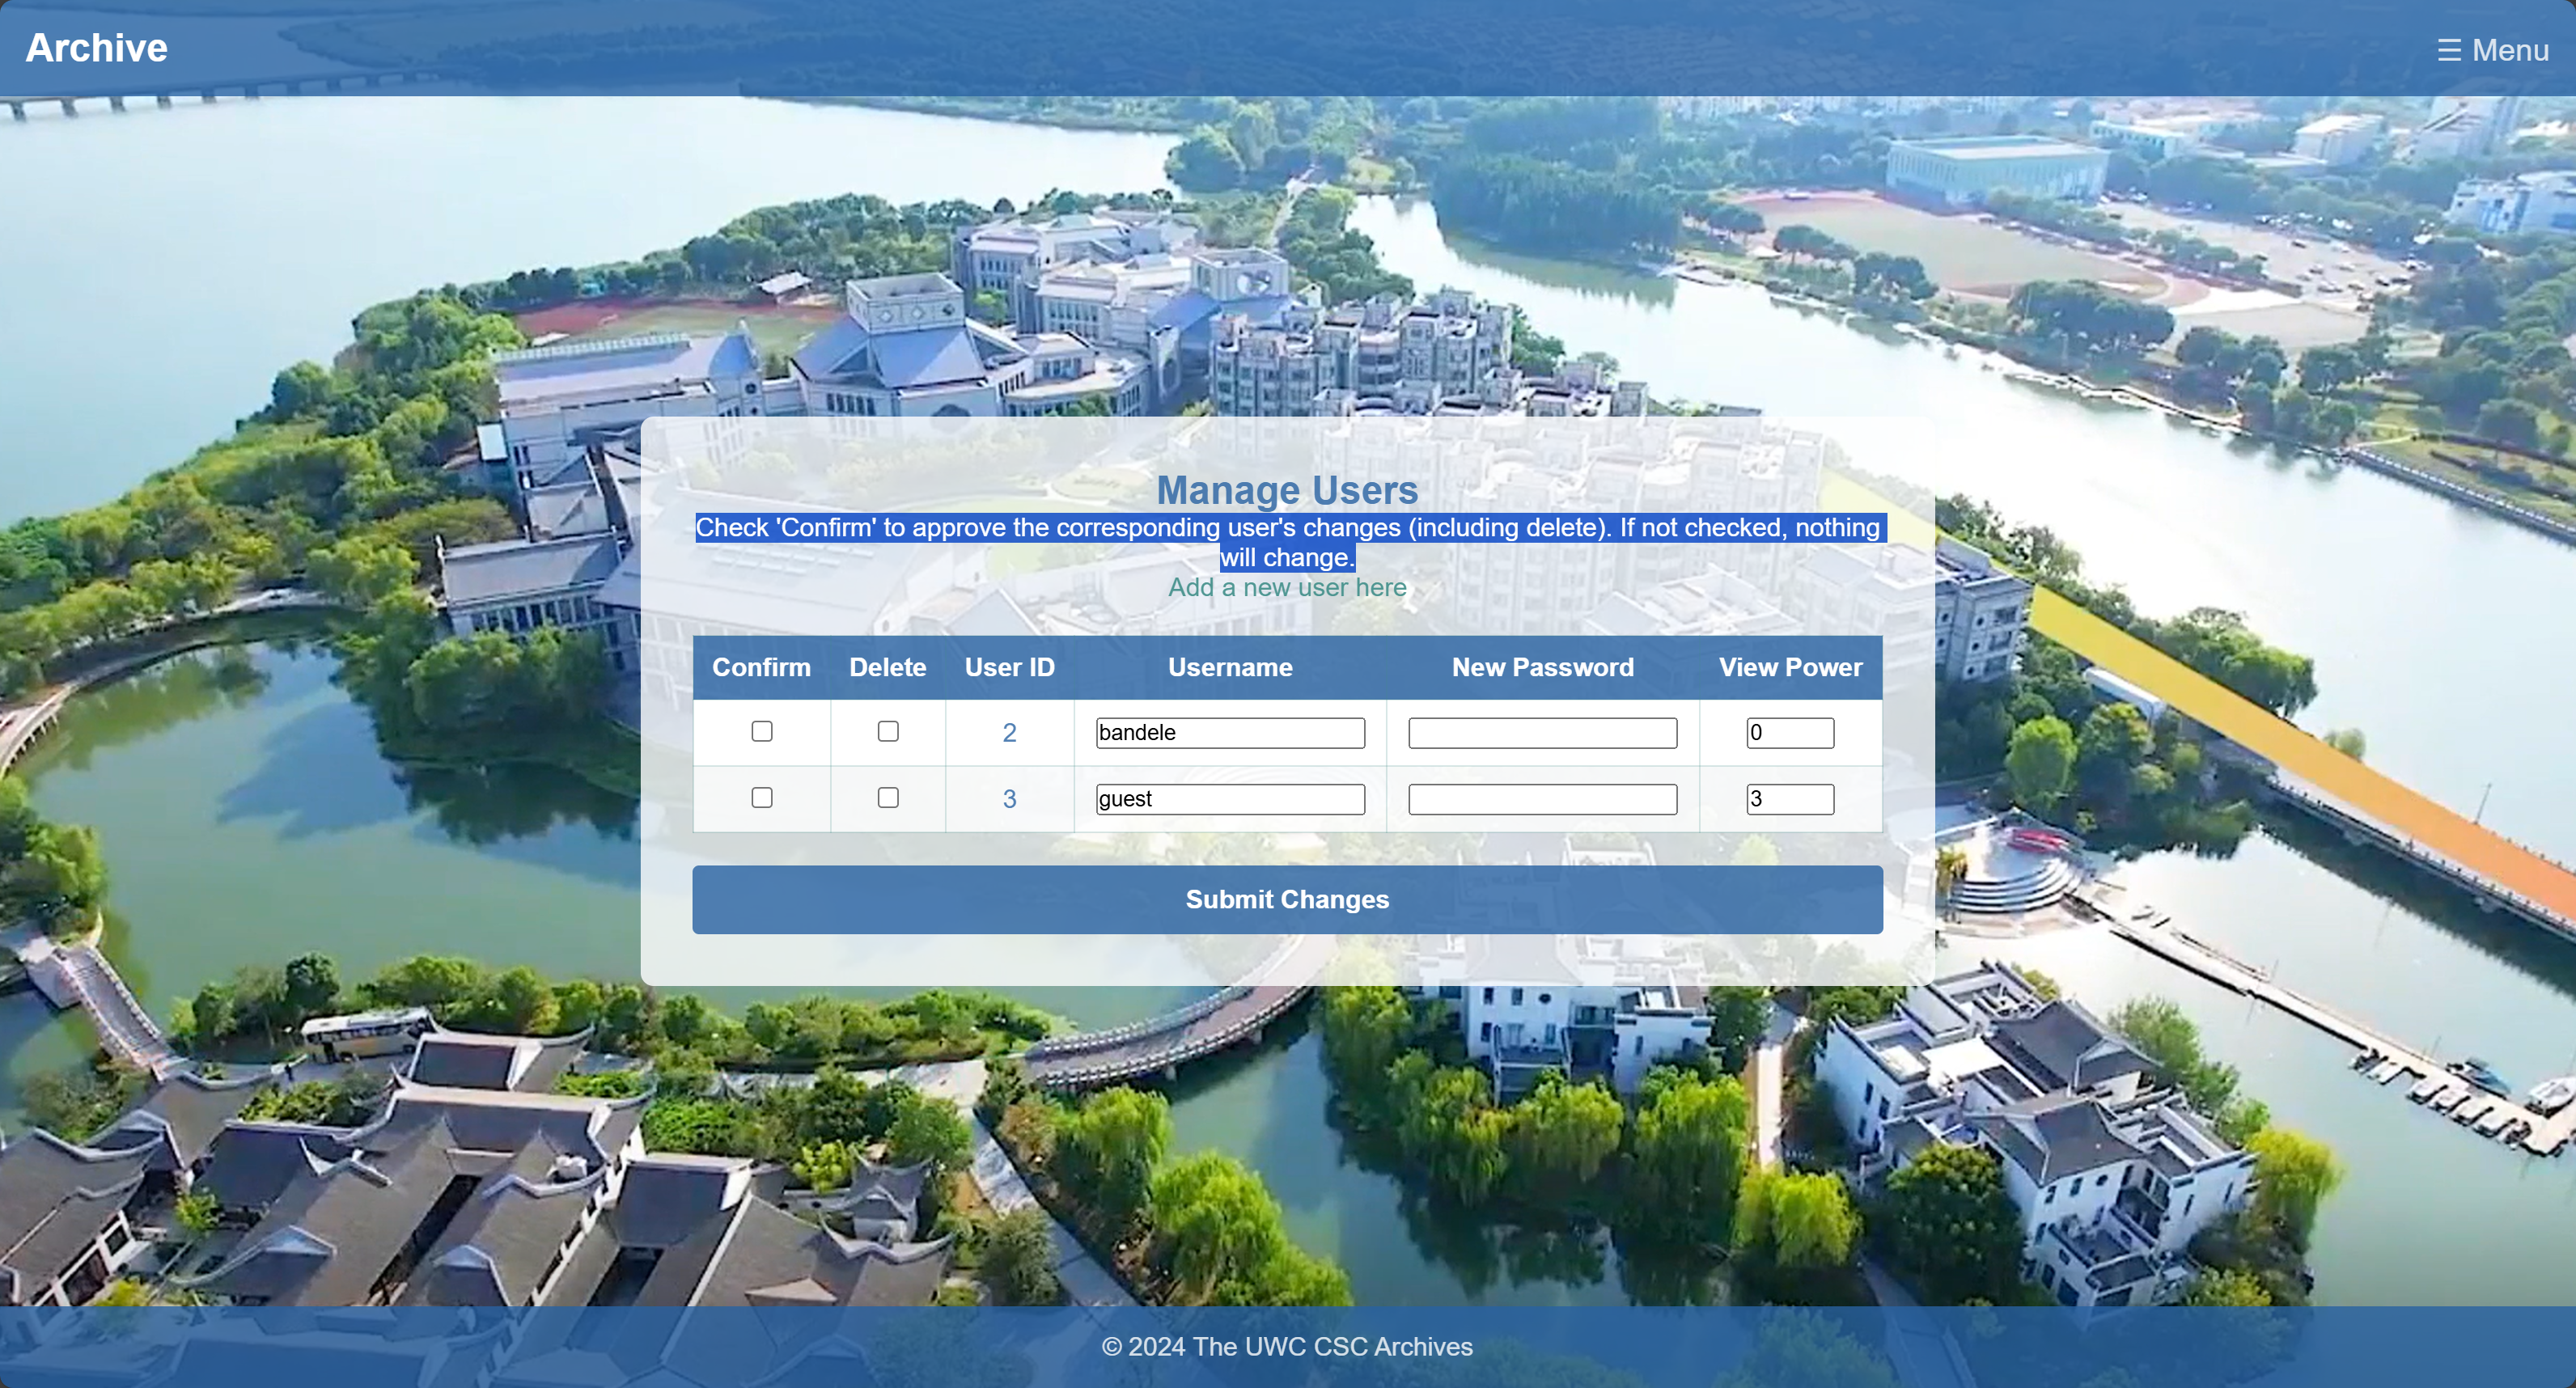Open User ID 3 link
Image resolution: width=2576 pixels, height=1388 pixels.
(1009, 799)
